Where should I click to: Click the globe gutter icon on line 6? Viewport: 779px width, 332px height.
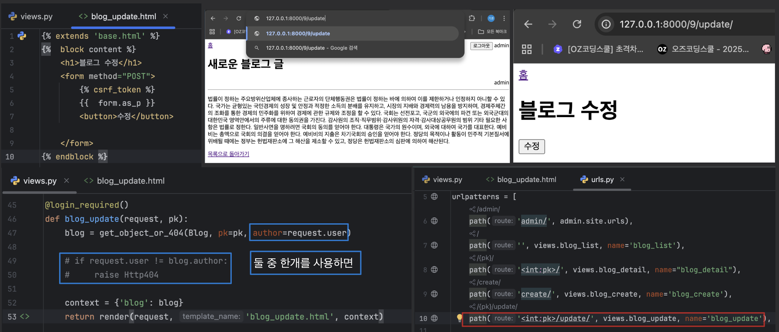(x=434, y=221)
